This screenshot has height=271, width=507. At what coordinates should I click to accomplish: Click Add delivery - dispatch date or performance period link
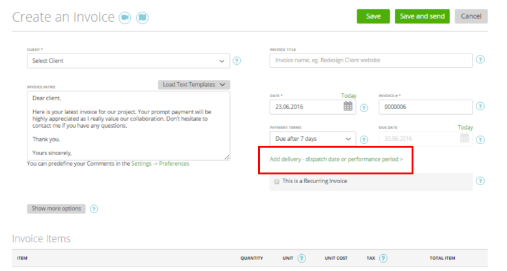tap(336, 159)
